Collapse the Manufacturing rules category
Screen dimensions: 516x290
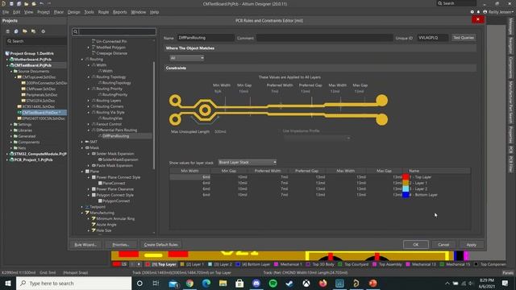tap(82, 213)
